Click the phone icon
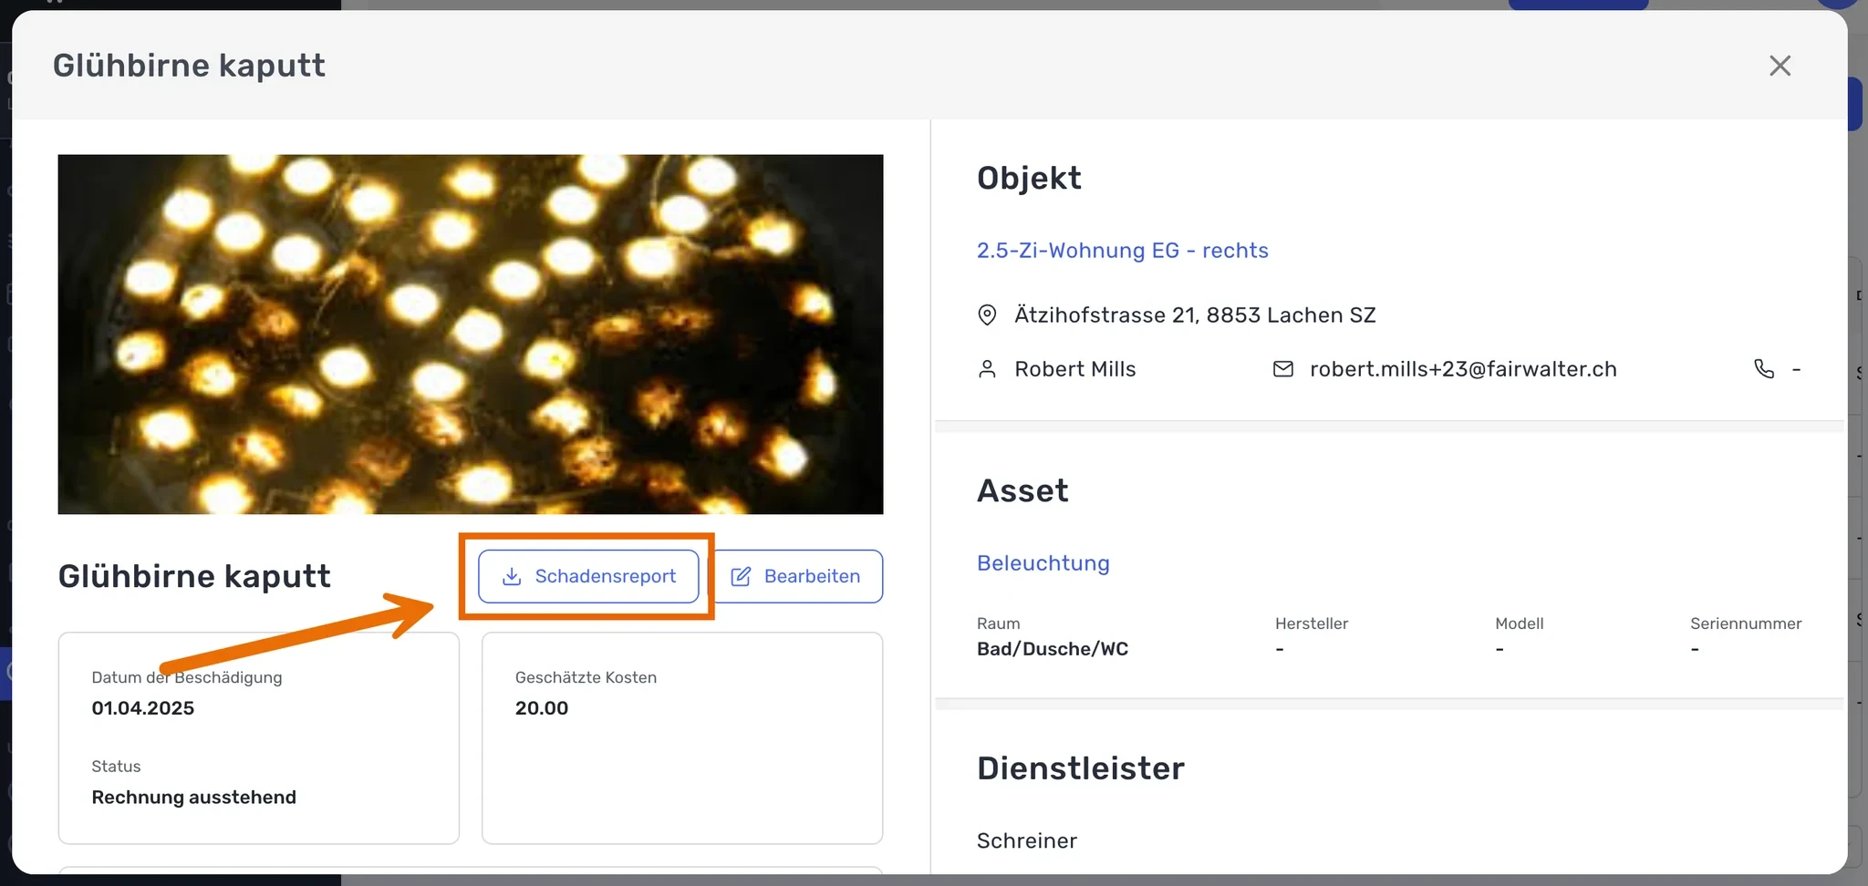The width and height of the screenshot is (1868, 886). [1764, 369]
